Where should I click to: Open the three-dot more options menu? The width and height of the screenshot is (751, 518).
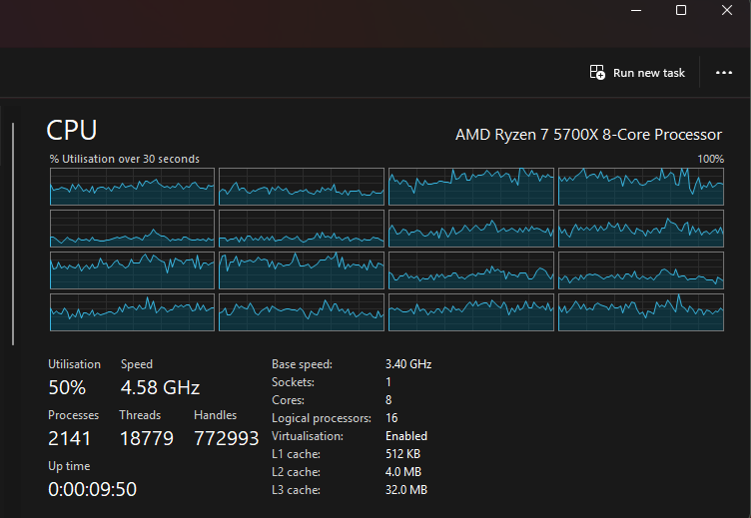pyautogui.click(x=724, y=73)
